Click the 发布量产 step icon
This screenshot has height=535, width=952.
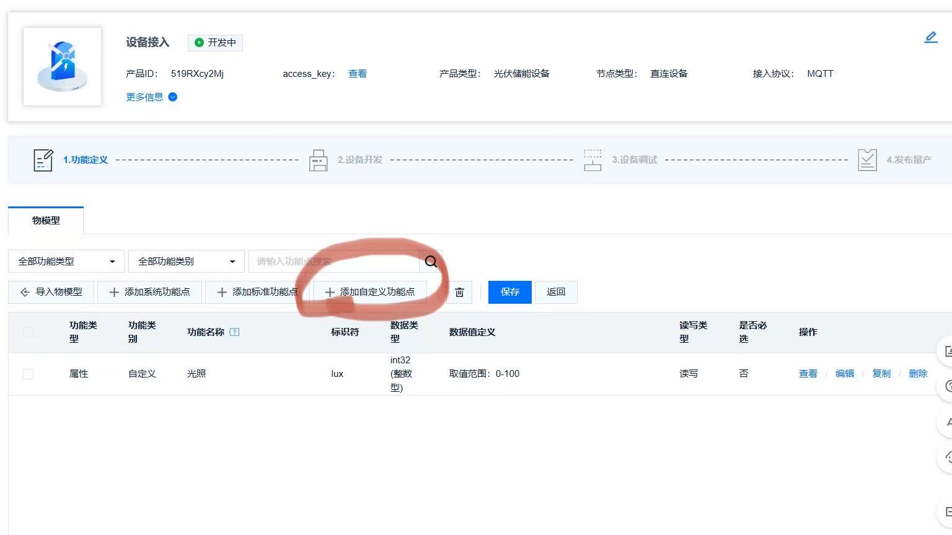pos(867,160)
